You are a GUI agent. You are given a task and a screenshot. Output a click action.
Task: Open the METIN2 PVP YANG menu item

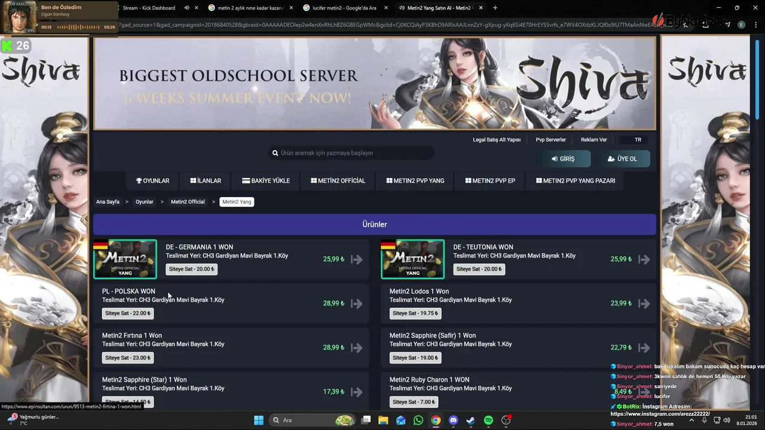[415, 180]
